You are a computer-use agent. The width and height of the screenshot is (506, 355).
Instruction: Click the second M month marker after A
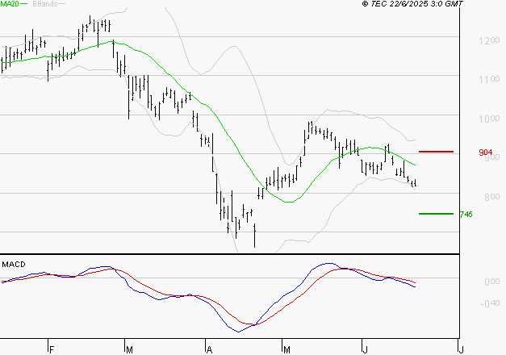click(x=286, y=350)
